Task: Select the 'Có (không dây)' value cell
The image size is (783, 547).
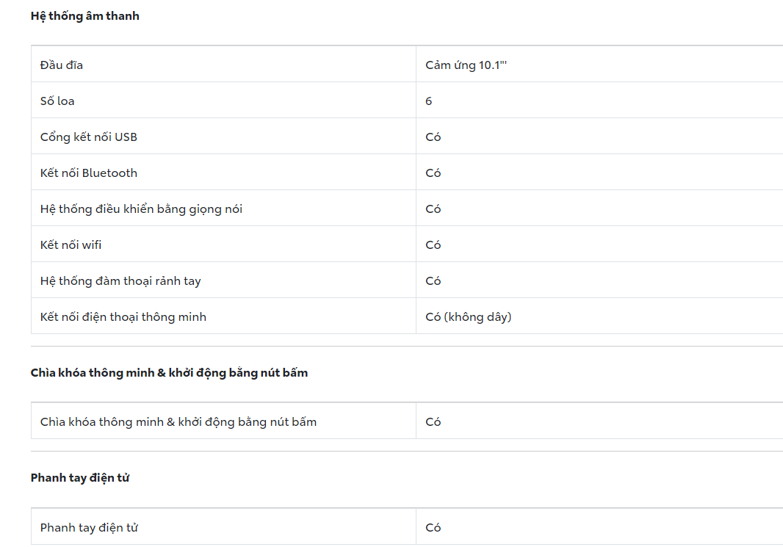Action: 469,317
